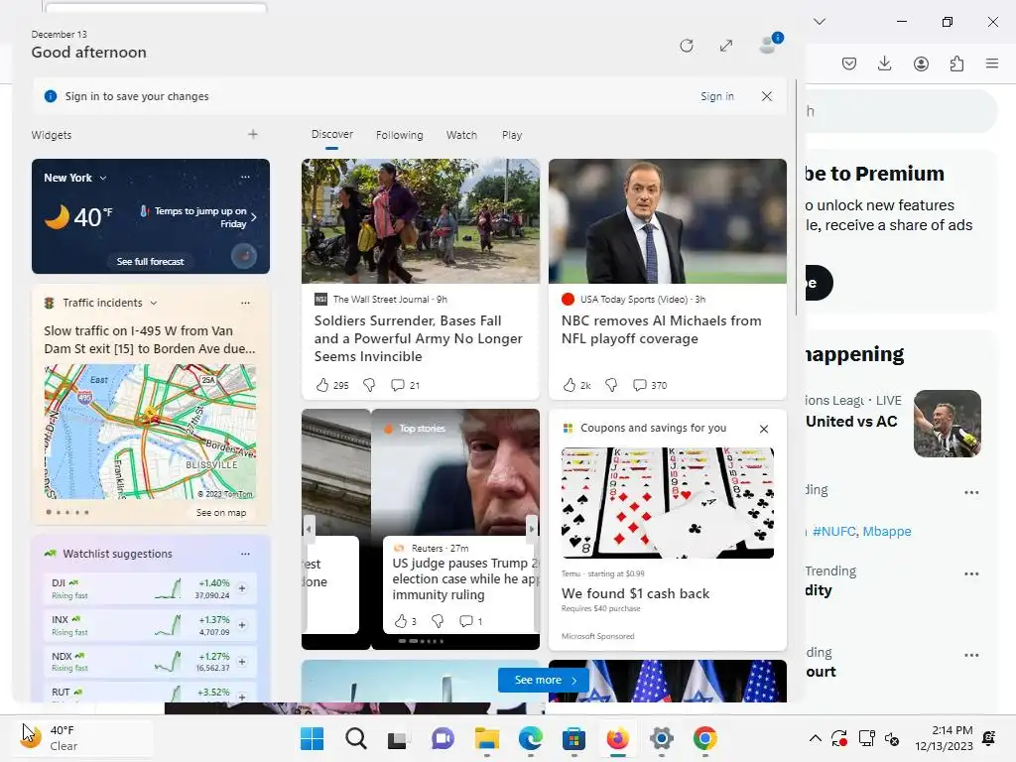Open See on map link

(221, 513)
